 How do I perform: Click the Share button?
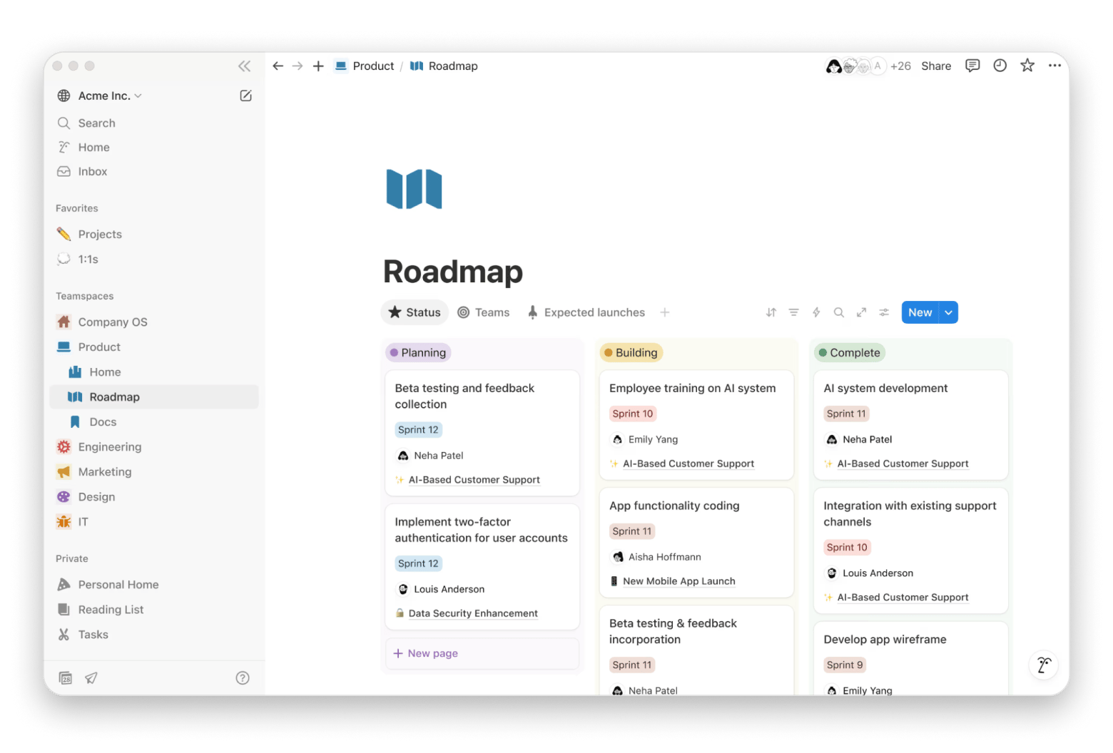tap(935, 66)
